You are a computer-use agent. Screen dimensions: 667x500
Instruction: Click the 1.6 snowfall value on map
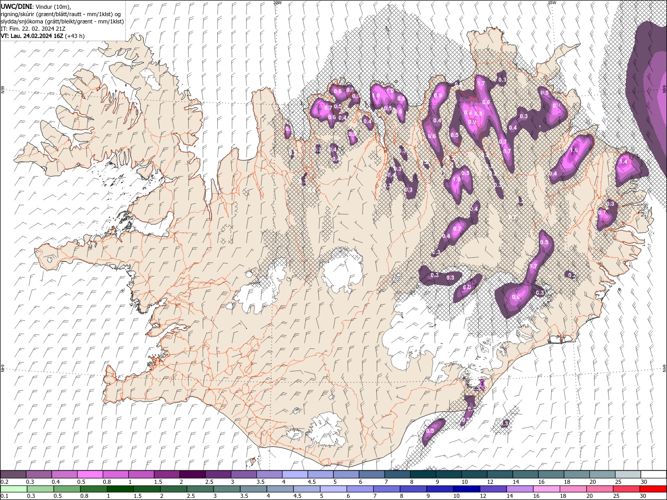tap(574, 150)
